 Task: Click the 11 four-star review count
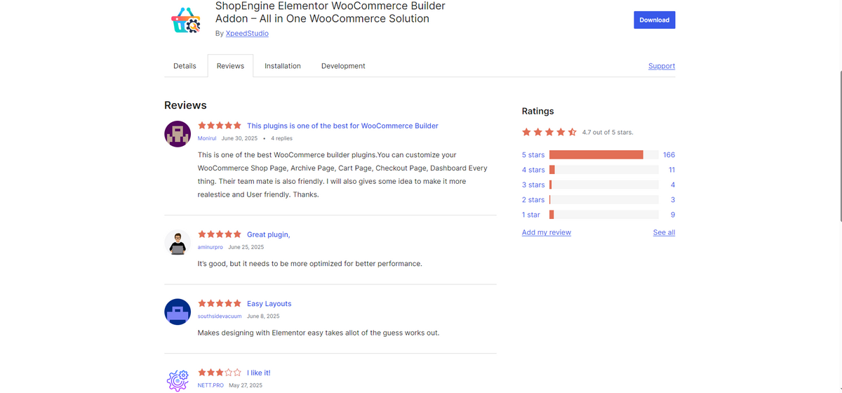pyautogui.click(x=671, y=170)
